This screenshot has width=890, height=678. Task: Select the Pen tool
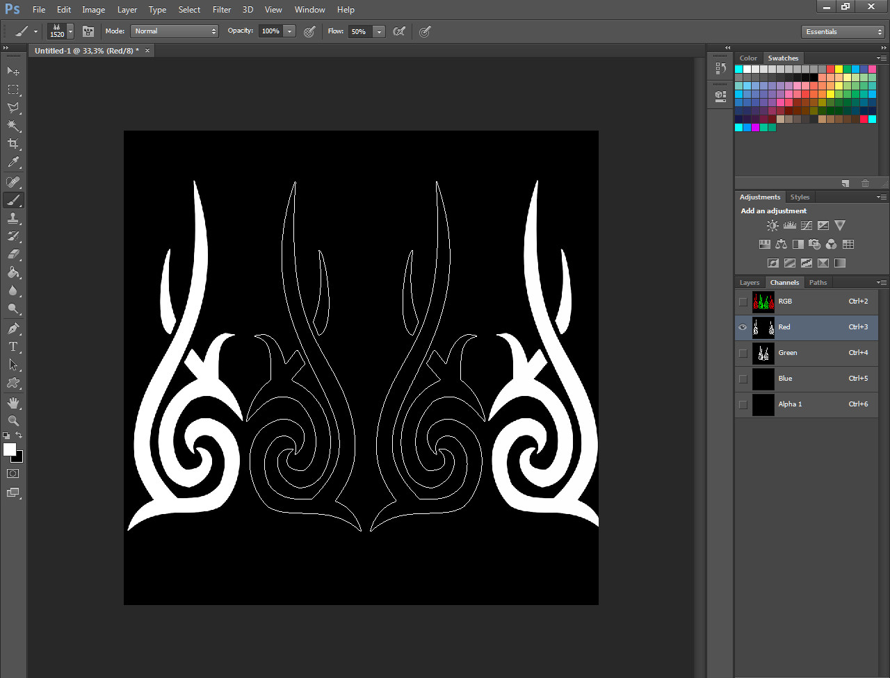13,328
